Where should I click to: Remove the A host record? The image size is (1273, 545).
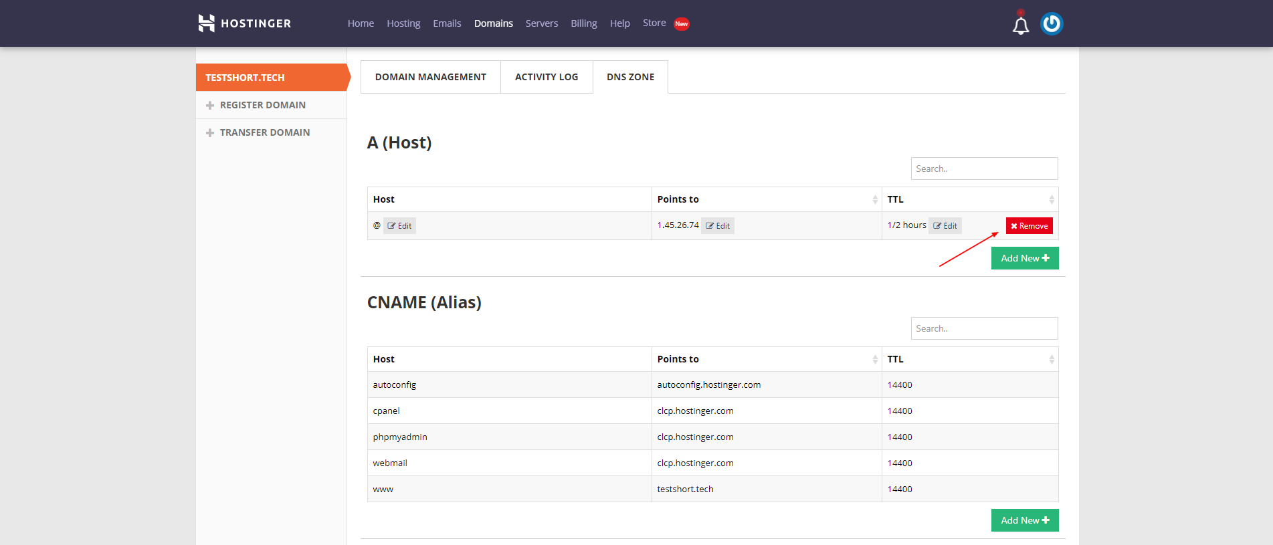(x=1029, y=226)
